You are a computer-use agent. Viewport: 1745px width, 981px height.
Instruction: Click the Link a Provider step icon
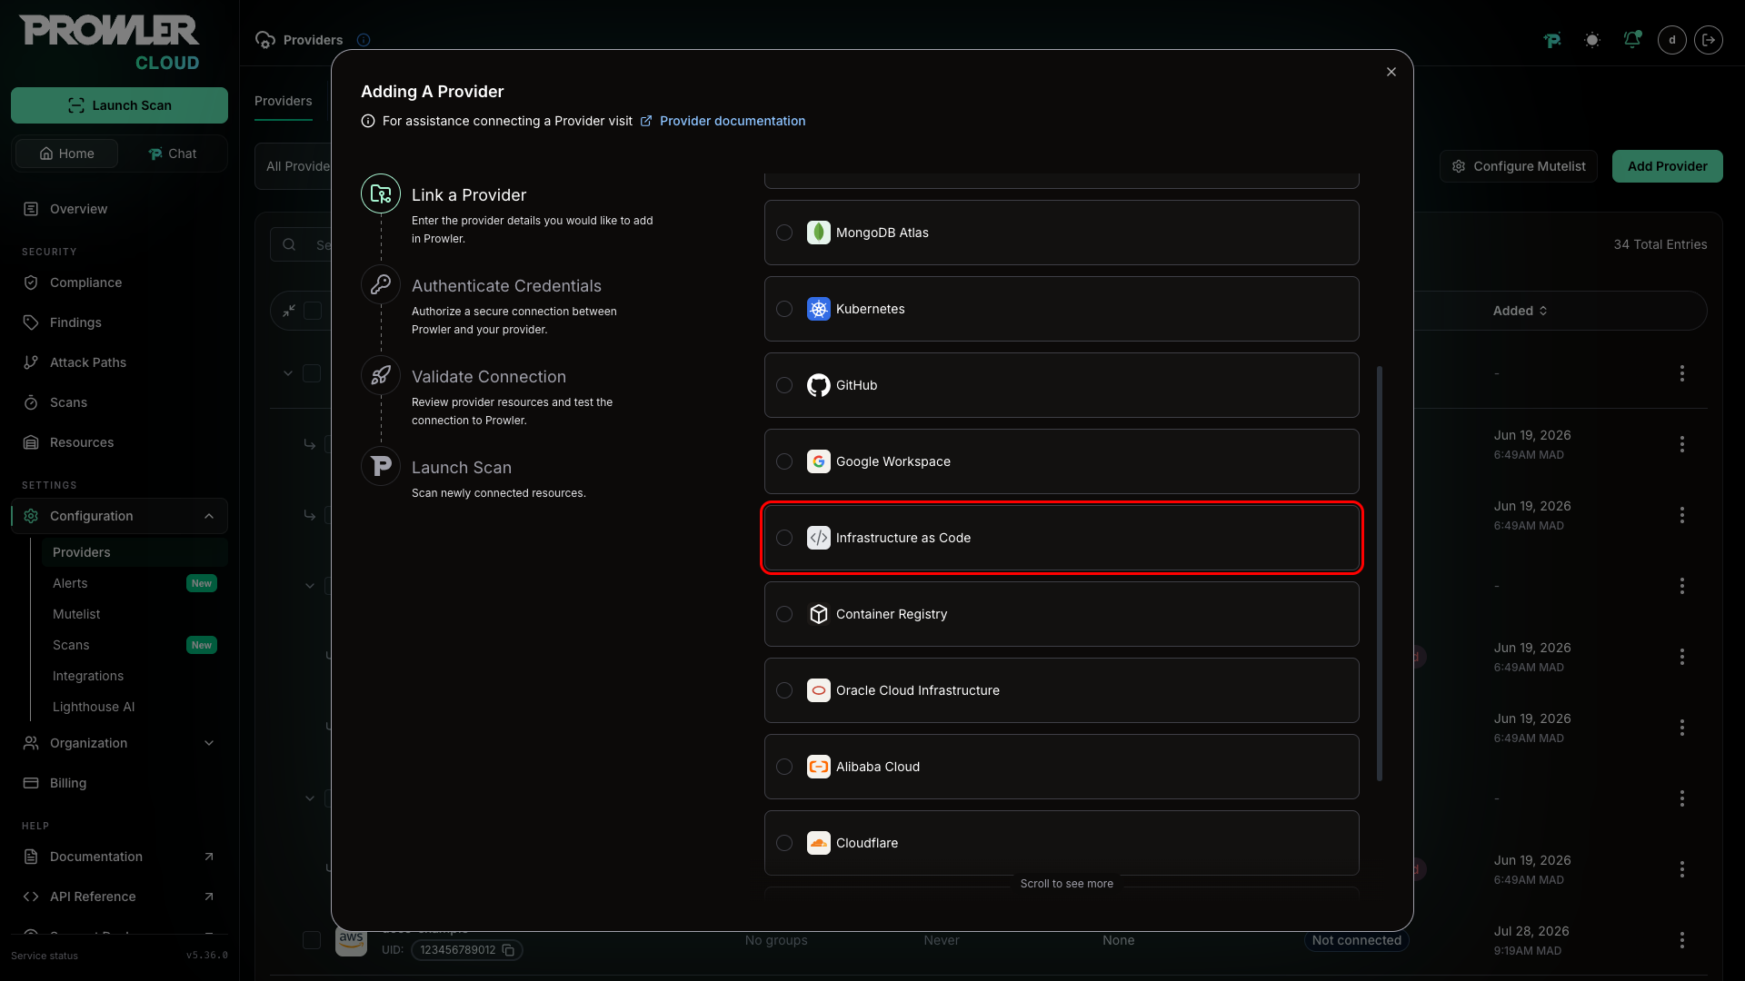point(381,193)
